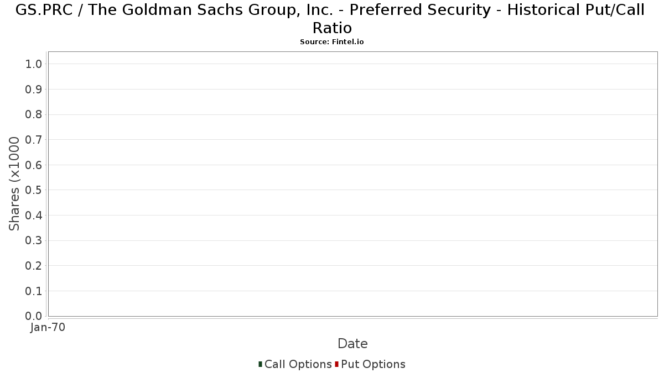Image resolution: width=664 pixels, height=373 pixels.
Task: Click the 0.7 y-axis tick label
Action: click(x=34, y=140)
